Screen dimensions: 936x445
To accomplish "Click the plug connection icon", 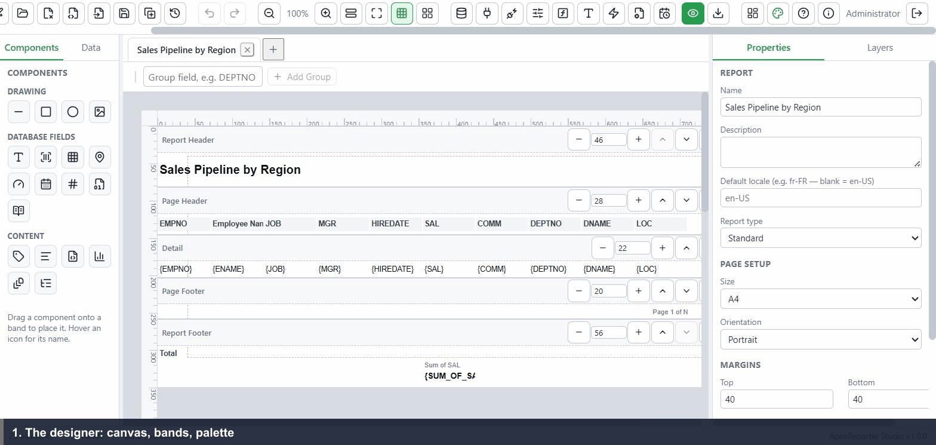I will [x=487, y=13].
